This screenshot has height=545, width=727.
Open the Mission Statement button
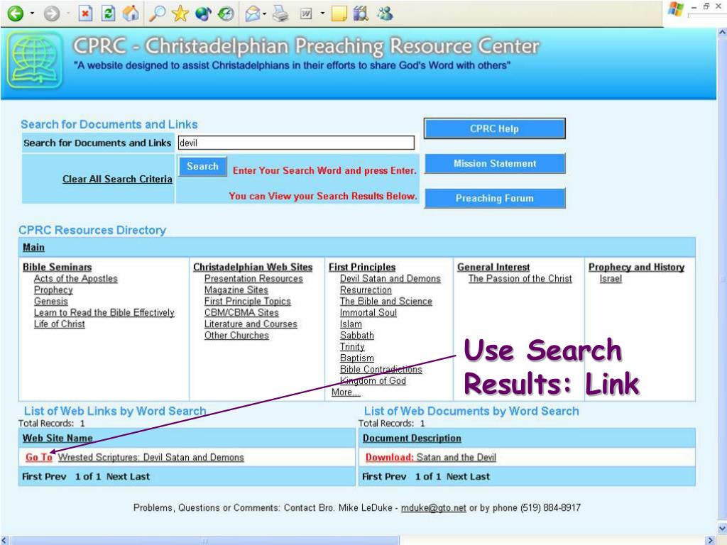coord(495,164)
